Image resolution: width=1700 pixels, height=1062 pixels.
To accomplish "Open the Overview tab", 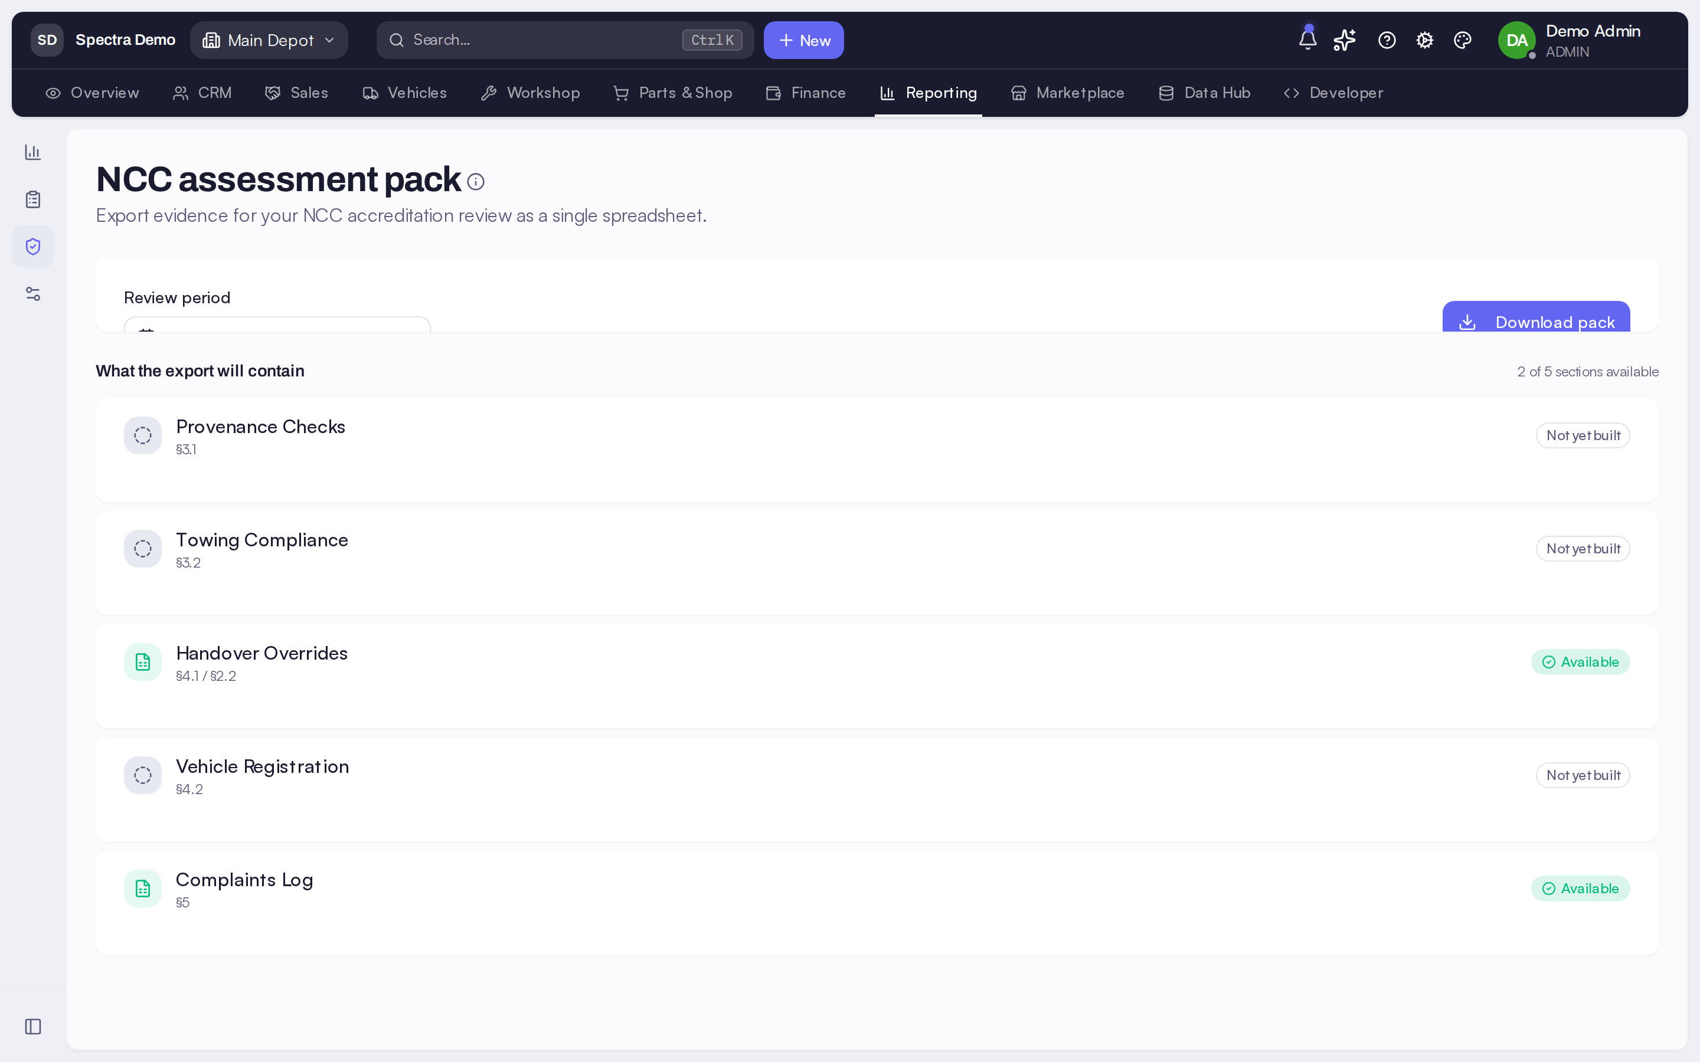I will 92,93.
